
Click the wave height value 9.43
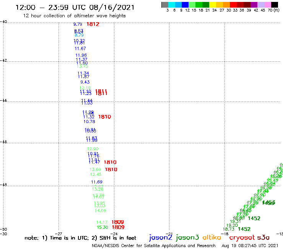pos(85,82)
